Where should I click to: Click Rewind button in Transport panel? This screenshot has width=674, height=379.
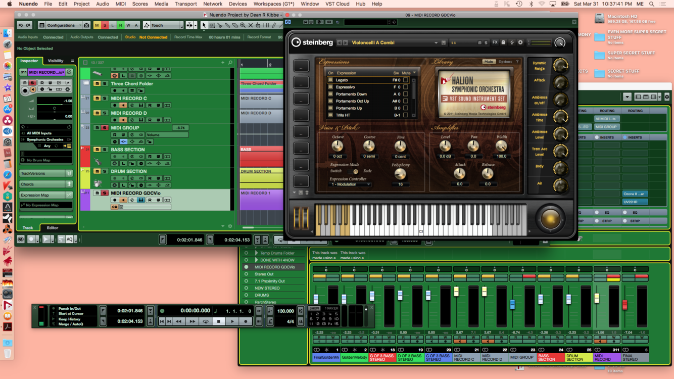(178, 321)
